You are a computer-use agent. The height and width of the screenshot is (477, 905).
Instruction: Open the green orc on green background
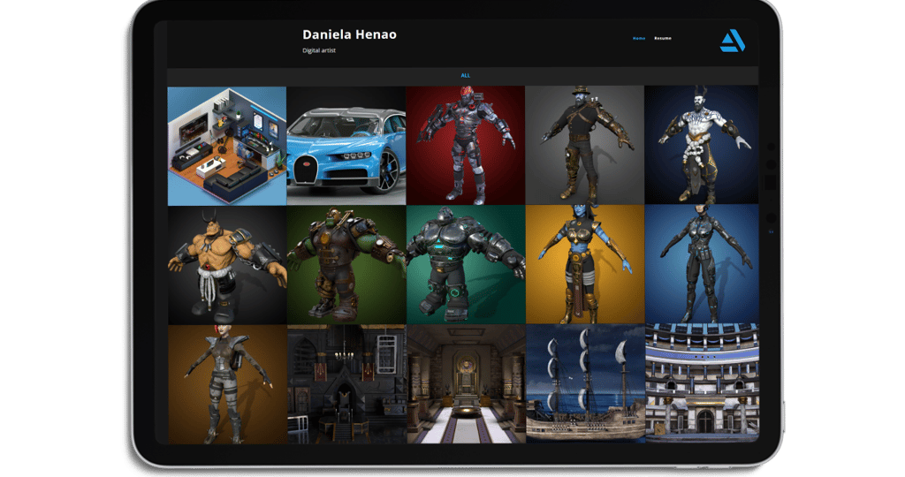(346, 265)
